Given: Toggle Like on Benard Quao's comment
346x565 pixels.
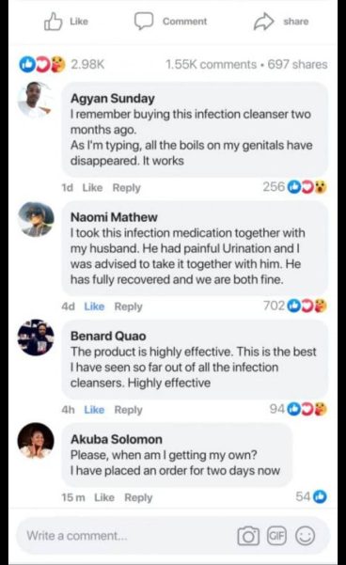Looking at the screenshot, I should 94,410.
